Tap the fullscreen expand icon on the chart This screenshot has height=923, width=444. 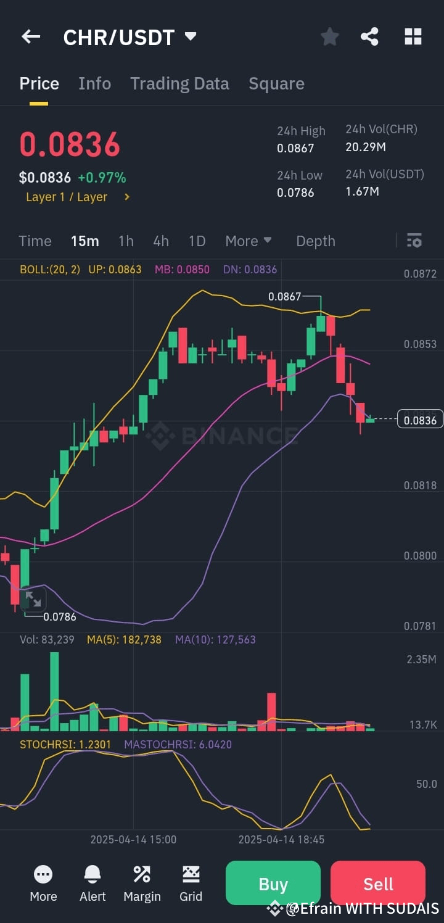tap(33, 599)
